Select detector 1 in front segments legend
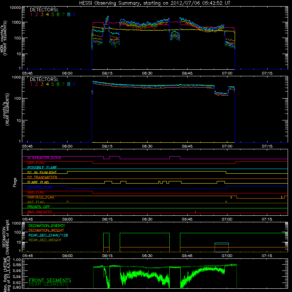Image resolution: width=292 pixels, height=292 pixels. 31,15
